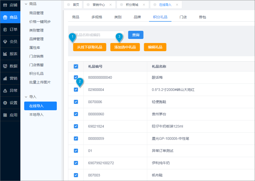Screen dimensions: 255x181
Task: Open 品牌管理 menu item
Action: 36,39
